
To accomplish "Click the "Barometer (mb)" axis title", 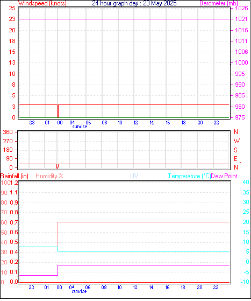I will (219, 3).
